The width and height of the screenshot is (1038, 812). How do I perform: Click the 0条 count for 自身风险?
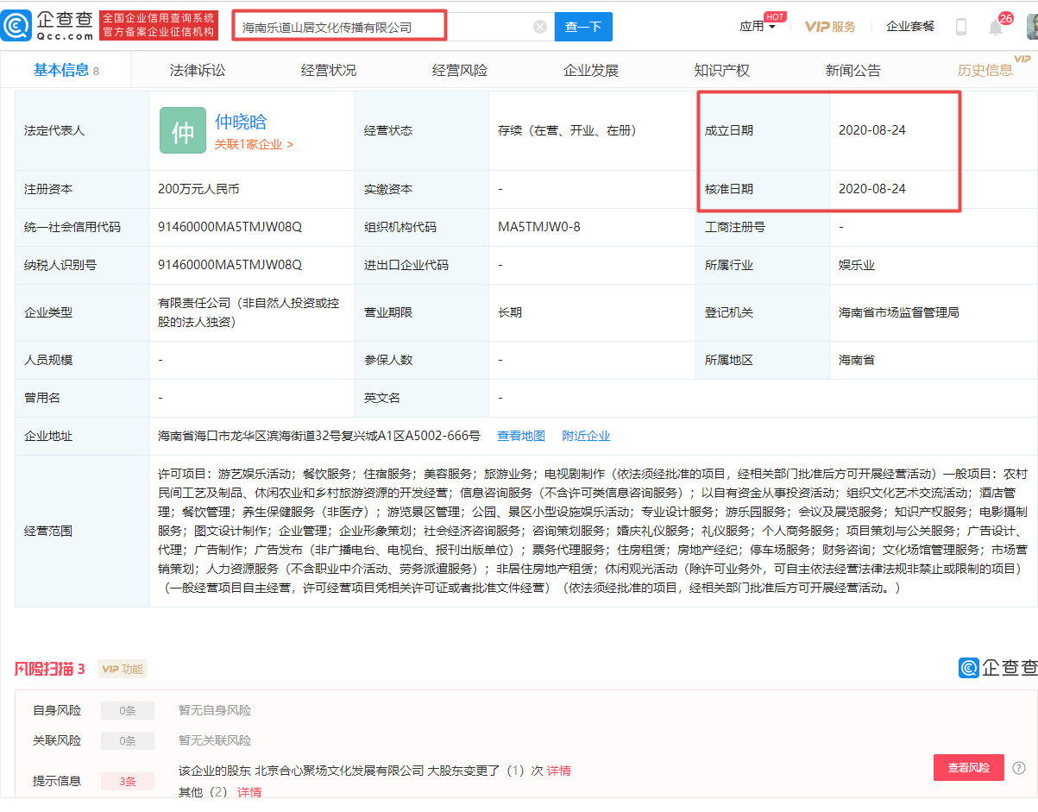pos(128,711)
